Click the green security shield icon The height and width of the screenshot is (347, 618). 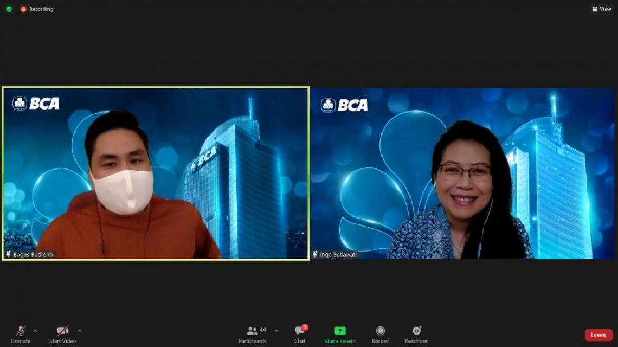click(8, 9)
